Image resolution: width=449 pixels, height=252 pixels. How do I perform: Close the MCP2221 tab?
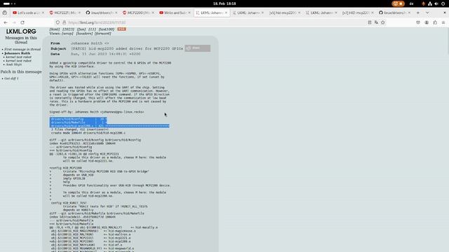point(79,13)
